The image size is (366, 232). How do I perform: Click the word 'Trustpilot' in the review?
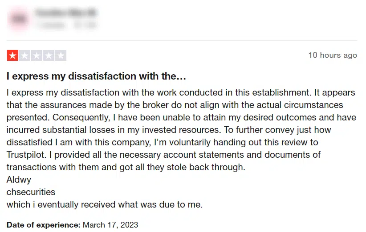[26, 155]
